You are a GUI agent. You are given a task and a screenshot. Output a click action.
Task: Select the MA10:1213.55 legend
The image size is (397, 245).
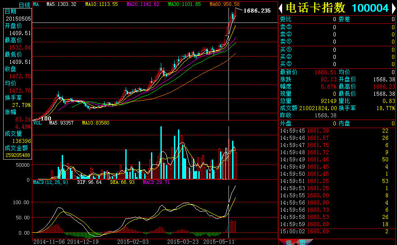[101, 4]
